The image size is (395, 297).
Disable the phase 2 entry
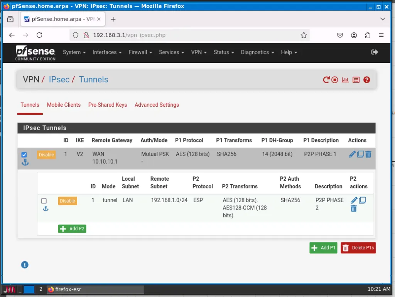[x=67, y=201]
